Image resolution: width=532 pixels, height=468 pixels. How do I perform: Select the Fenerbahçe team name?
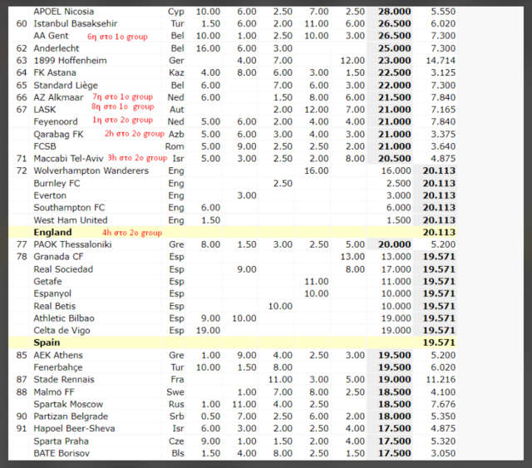pos(58,367)
